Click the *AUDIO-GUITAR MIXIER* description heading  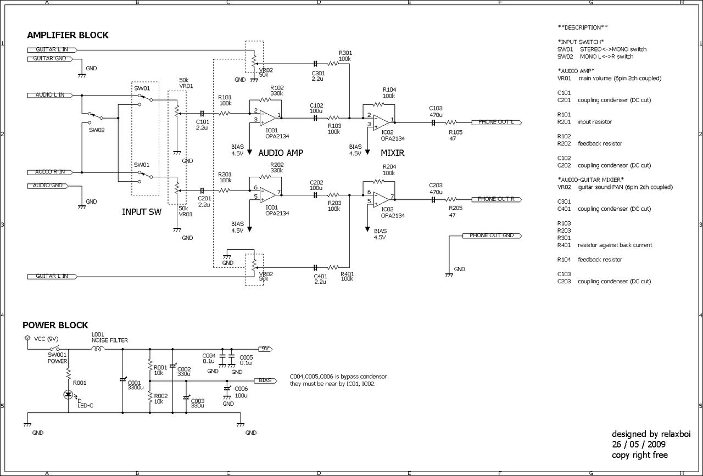(590, 180)
